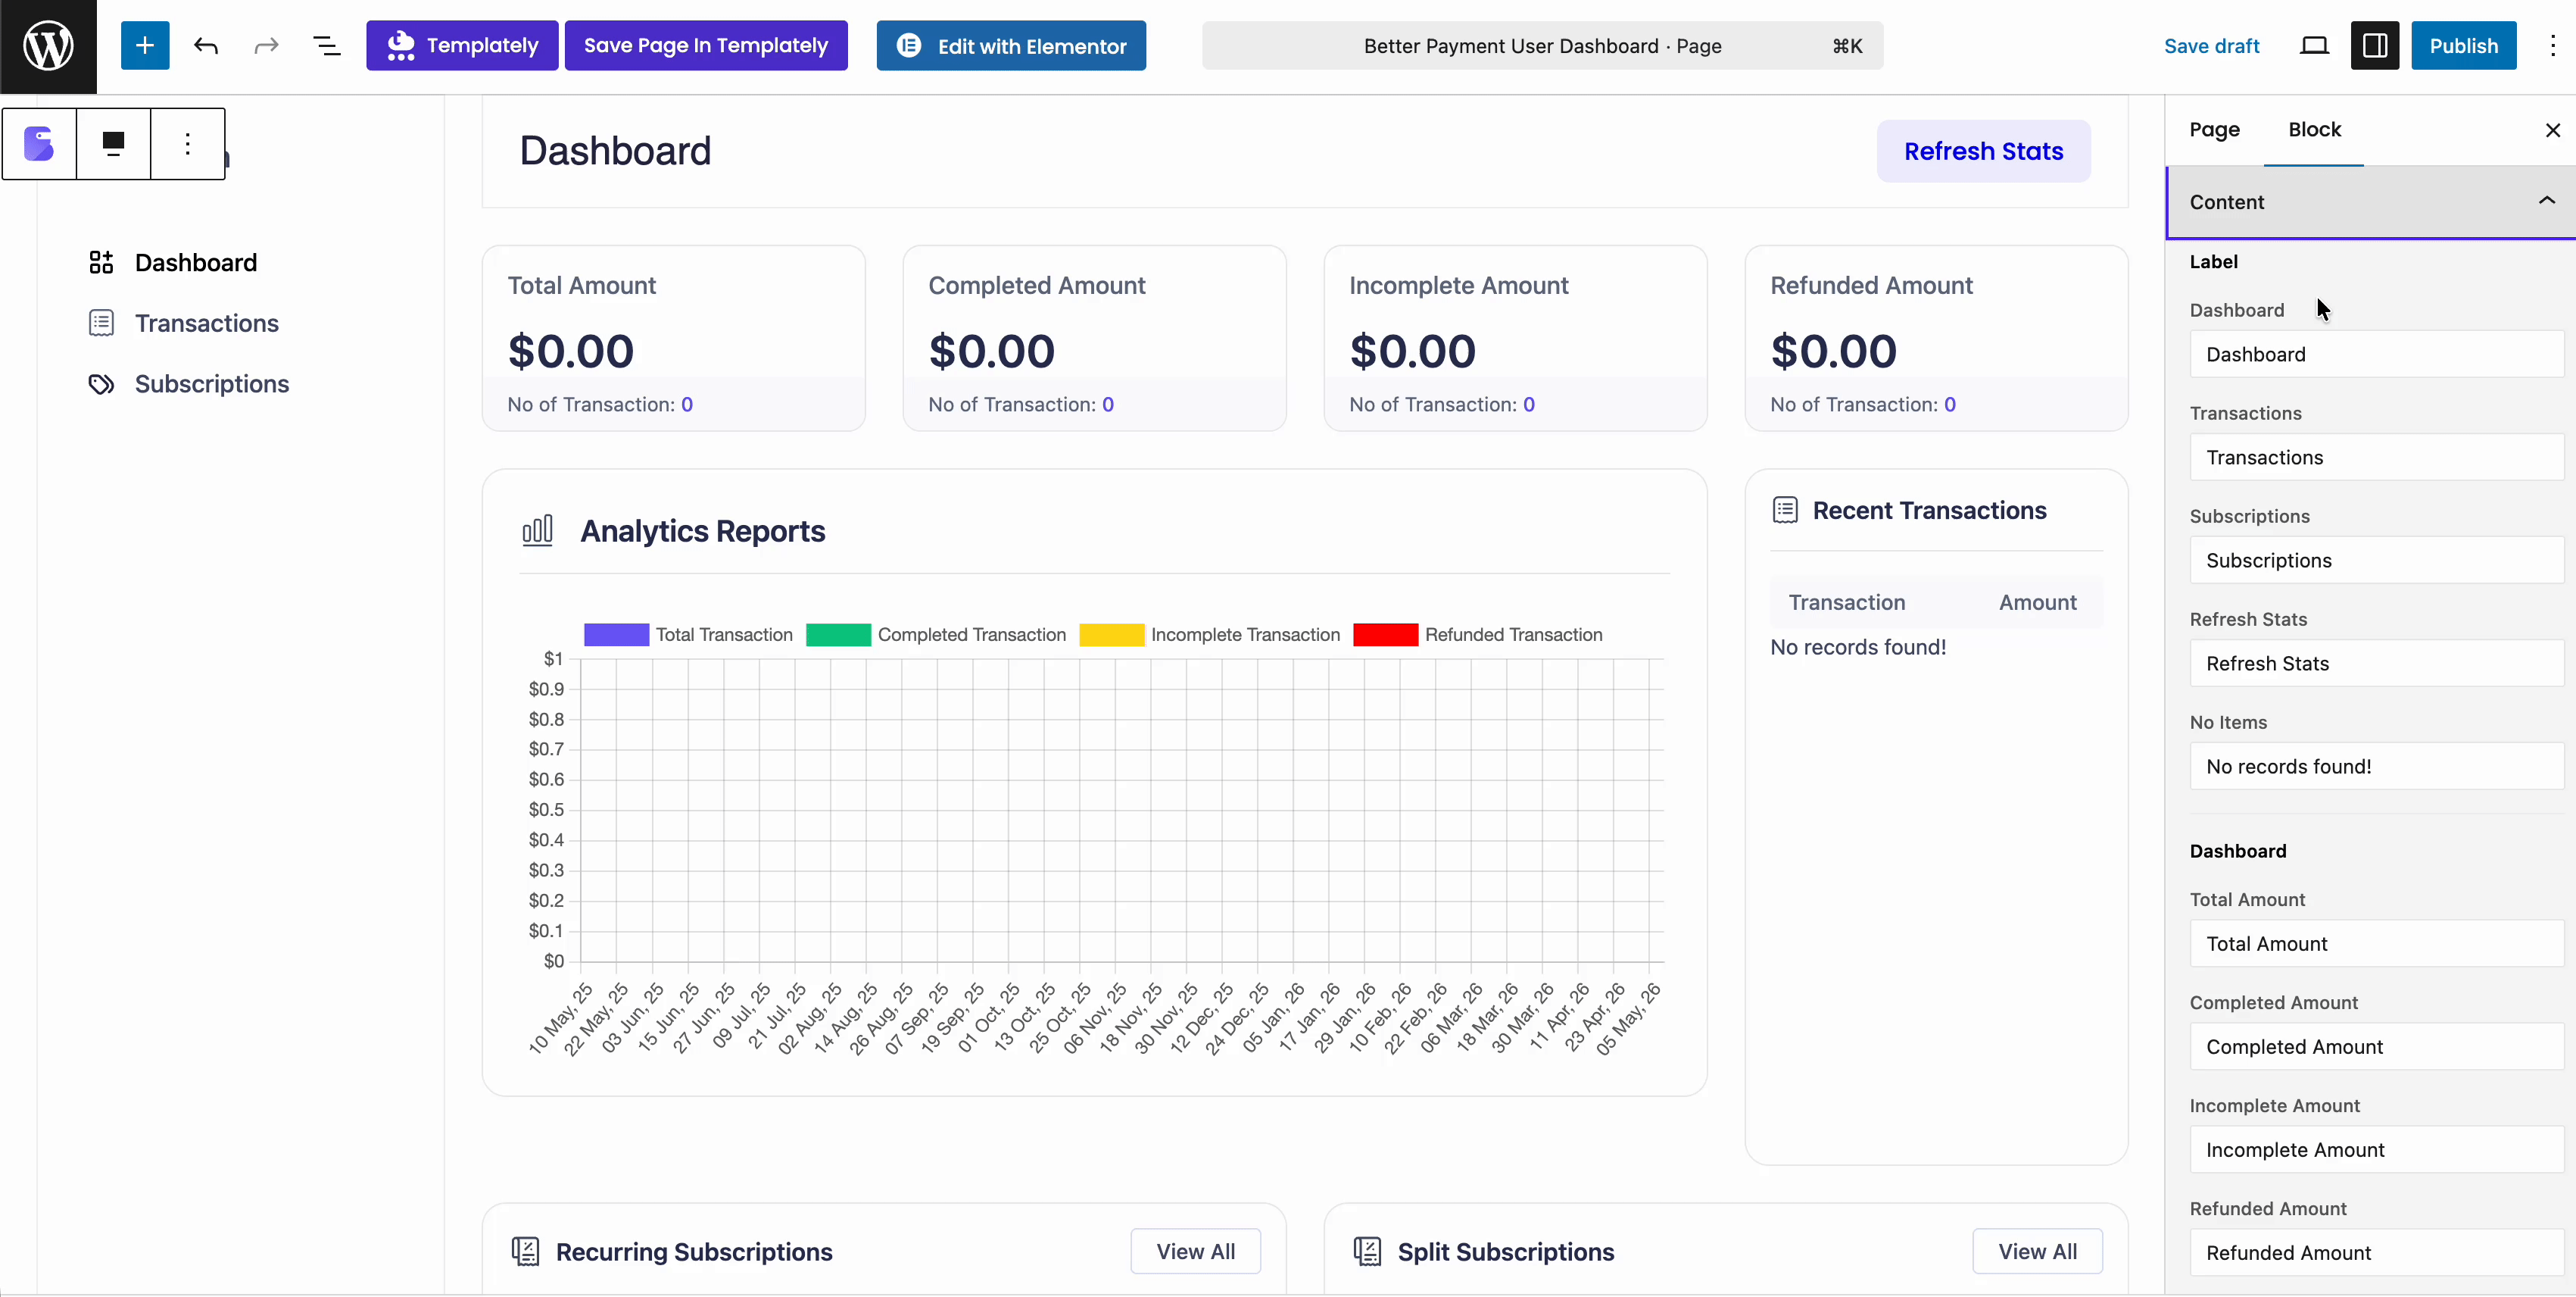View All split subscriptions
Screen dimensions: 2576x1297
click(x=2037, y=1251)
